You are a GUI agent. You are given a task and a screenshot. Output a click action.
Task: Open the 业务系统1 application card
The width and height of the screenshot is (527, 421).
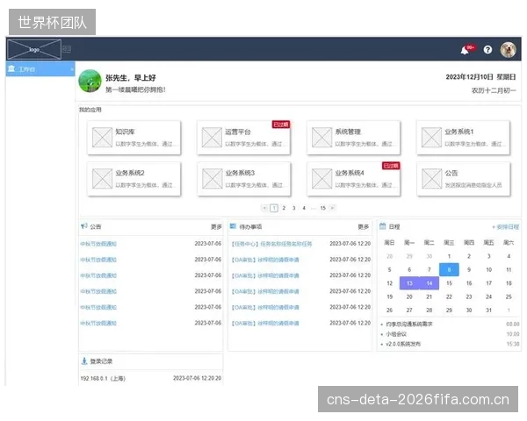click(x=464, y=138)
